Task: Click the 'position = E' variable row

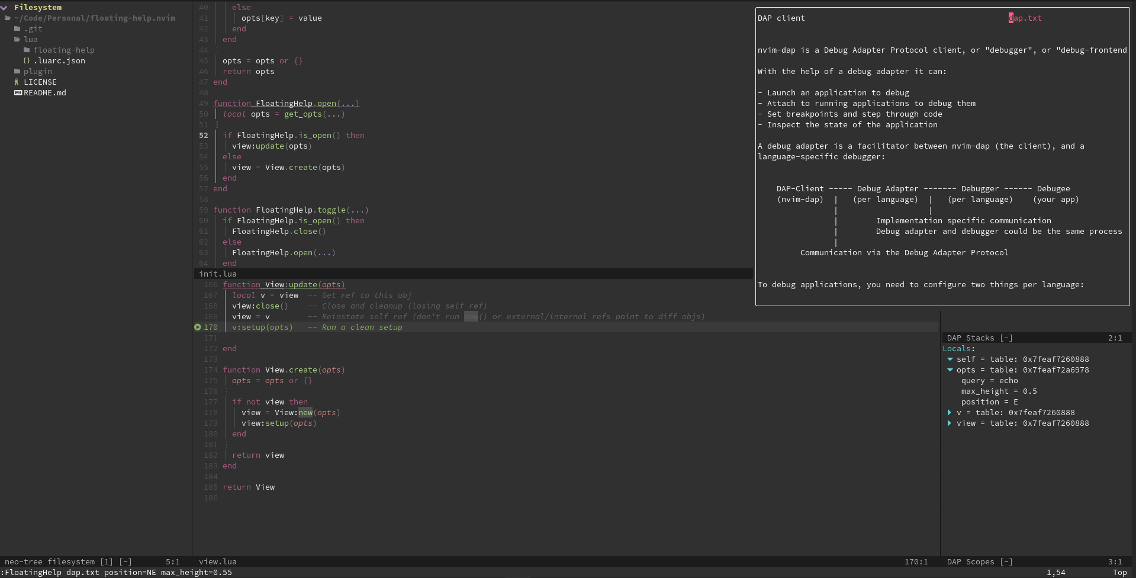Action: coord(989,402)
